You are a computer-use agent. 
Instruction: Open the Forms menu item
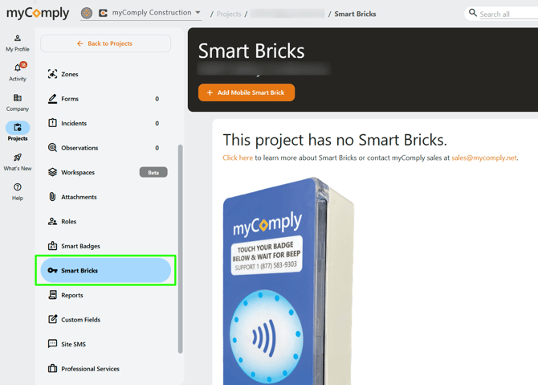click(106, 99)
